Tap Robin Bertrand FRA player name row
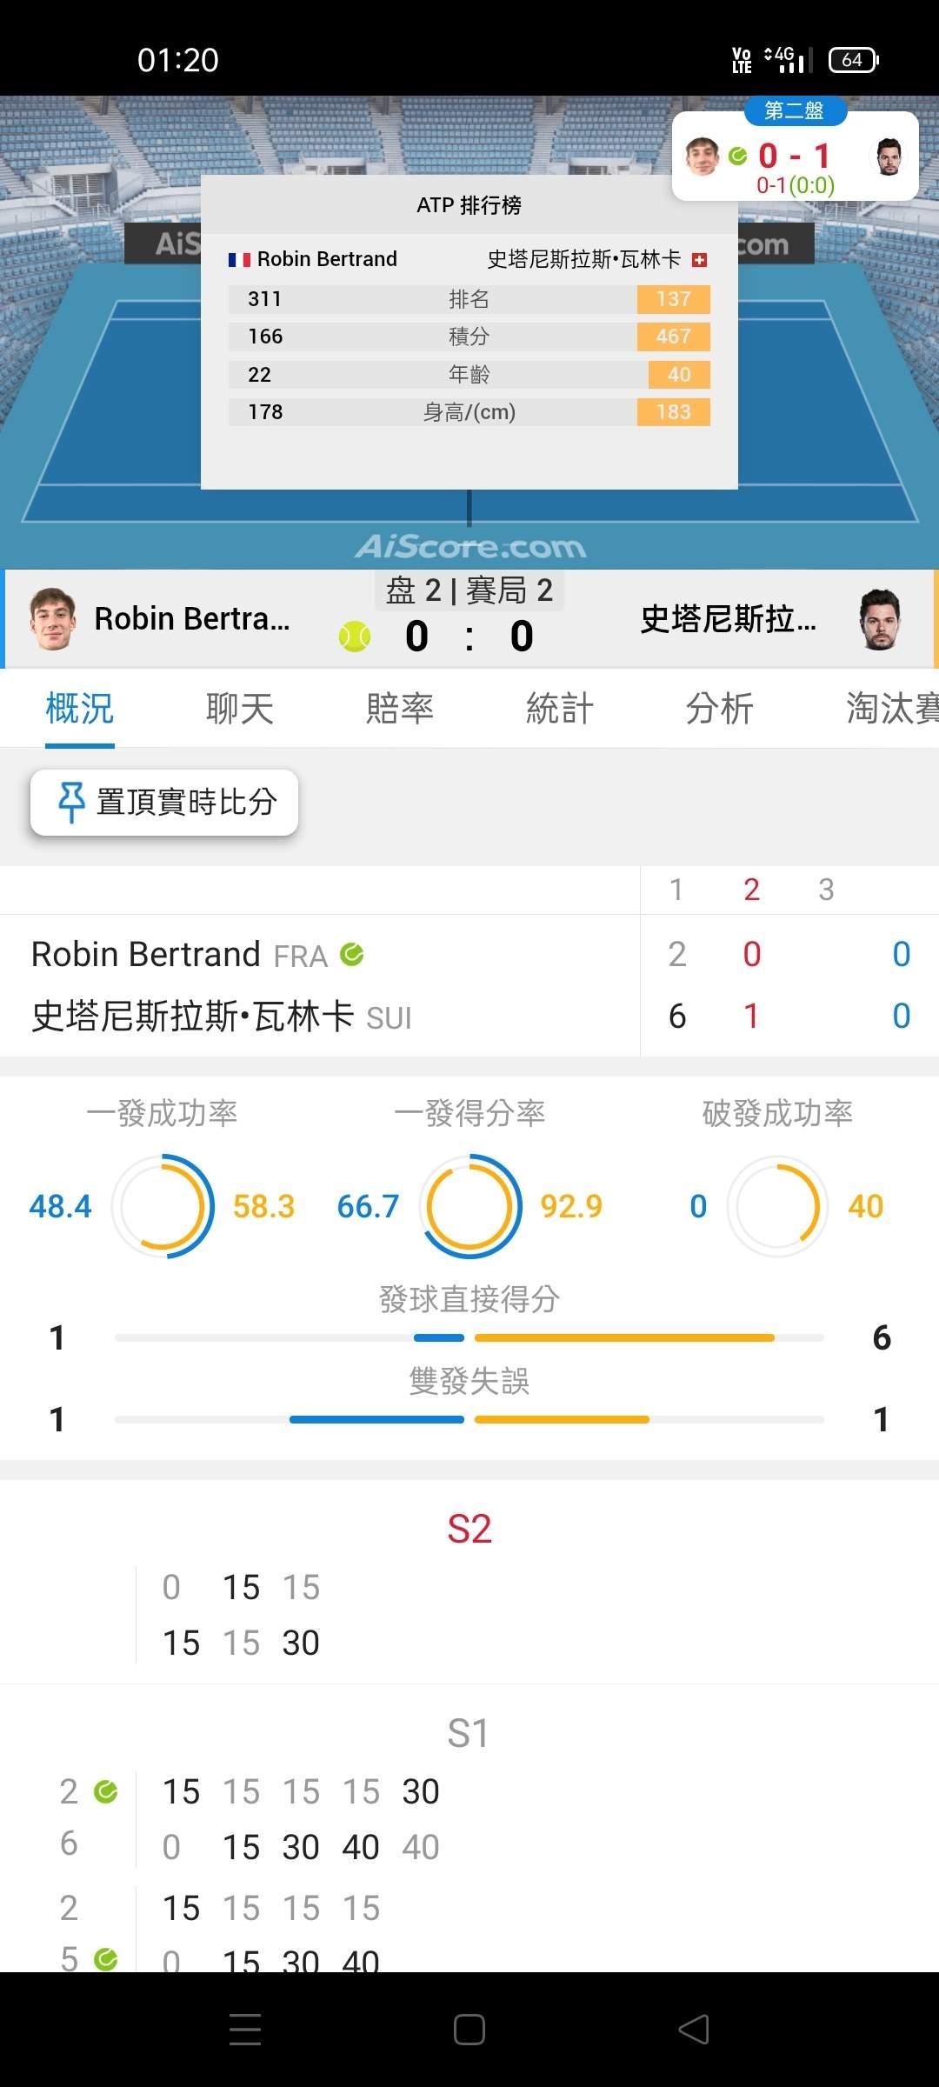The width and height of the screenshot is (939, 2087). click(x=197, y=955)
